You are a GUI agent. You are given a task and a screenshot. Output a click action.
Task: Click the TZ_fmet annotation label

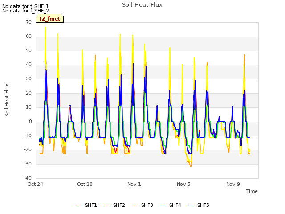tap(49, 19)
